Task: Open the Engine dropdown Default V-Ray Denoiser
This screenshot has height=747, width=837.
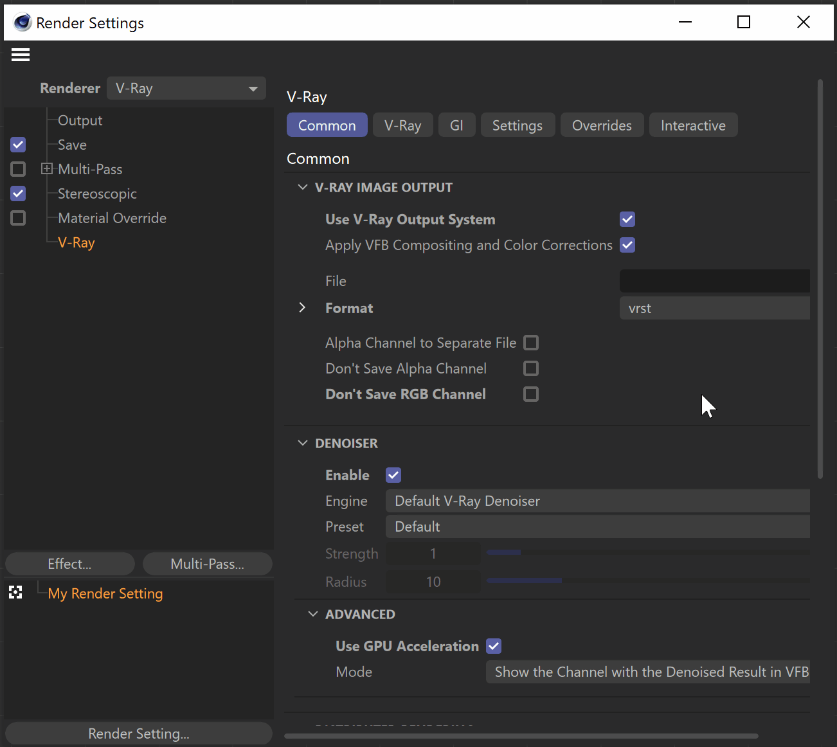Action: coord(598,501)
